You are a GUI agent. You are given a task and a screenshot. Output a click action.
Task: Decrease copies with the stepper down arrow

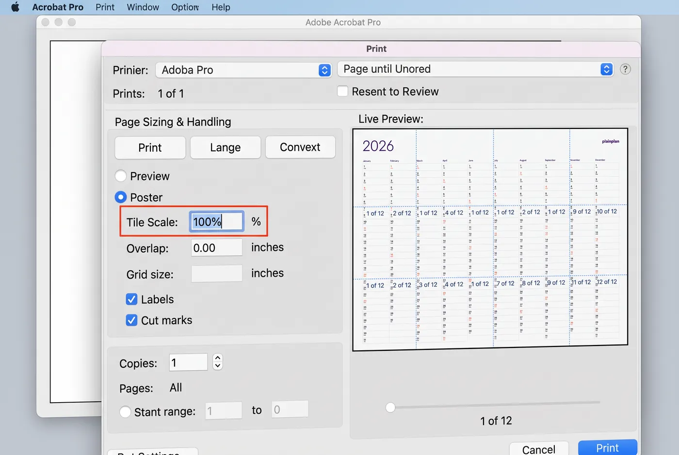click(218, 366)
